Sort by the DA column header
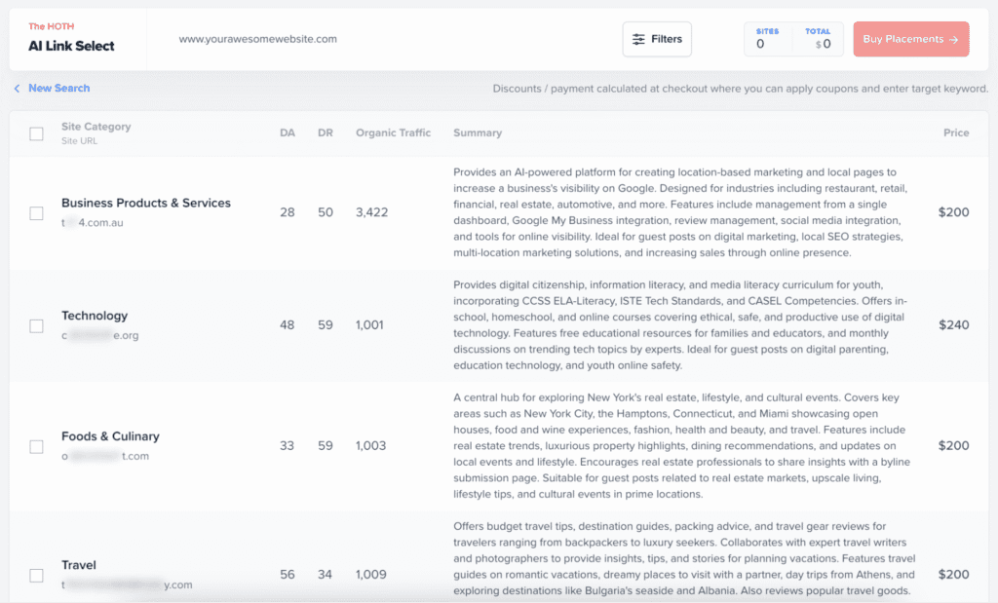 (x=287, y=132)
